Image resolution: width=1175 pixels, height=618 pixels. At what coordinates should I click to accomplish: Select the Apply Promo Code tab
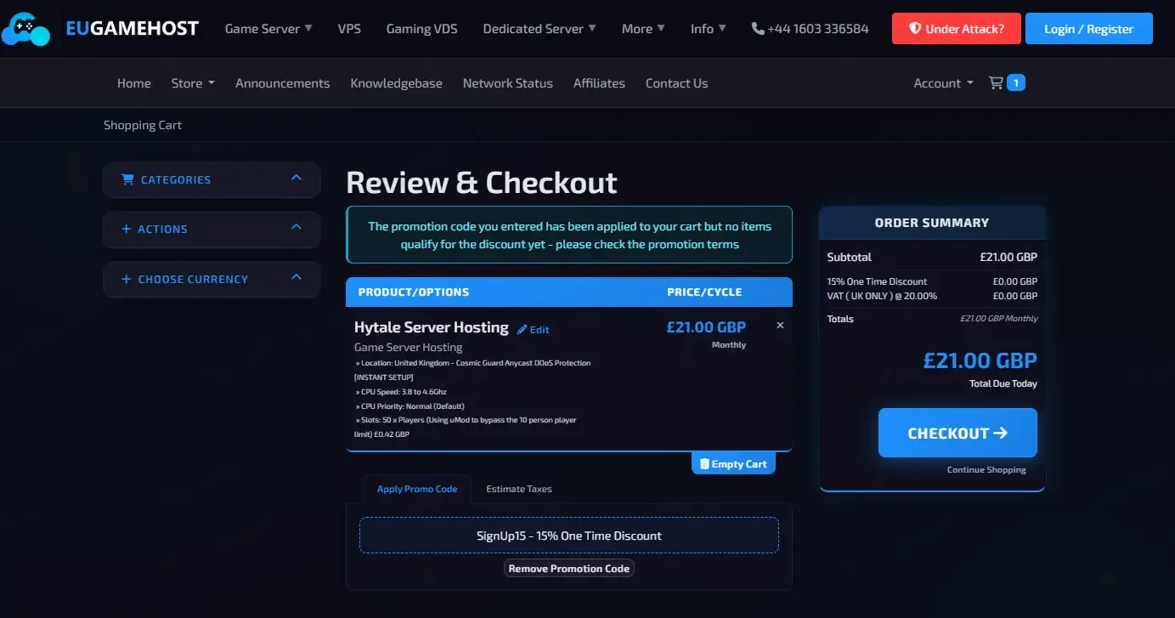[417, 489]
